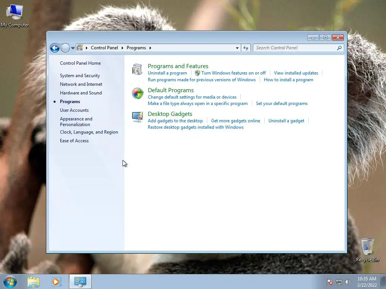Expand the root arrow before Control Panel
Image resolution: width=386 pixels, height=289 pixels.
(x=86, y=48)
